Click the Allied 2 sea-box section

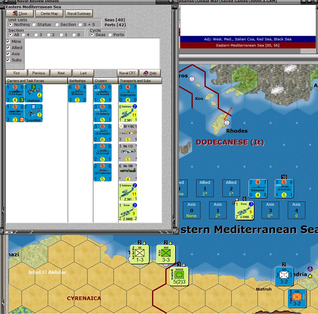coord(231,188)
